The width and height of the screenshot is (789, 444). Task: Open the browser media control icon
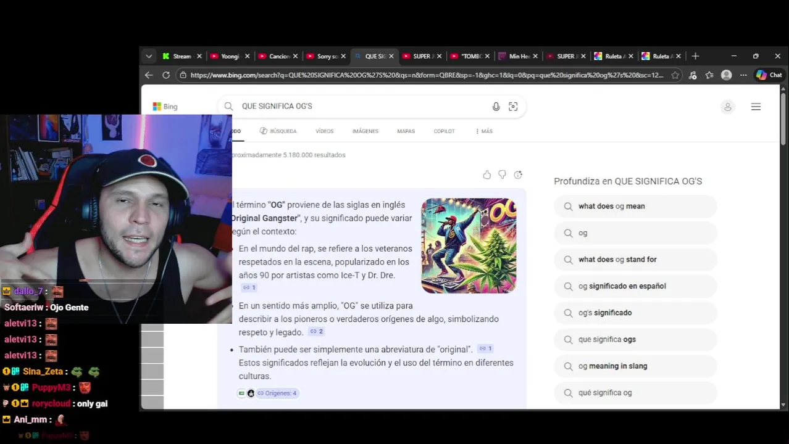[693, 75]
